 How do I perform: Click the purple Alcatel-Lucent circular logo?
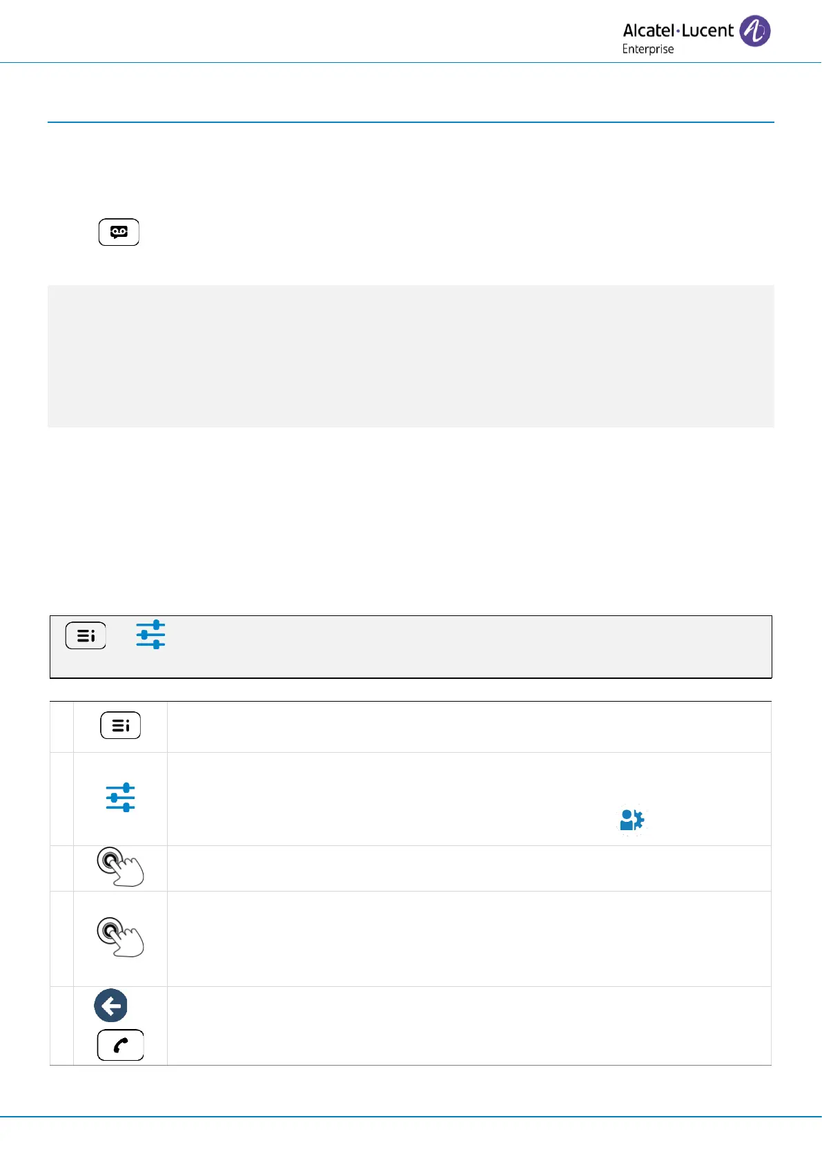(x=754, y=31)
